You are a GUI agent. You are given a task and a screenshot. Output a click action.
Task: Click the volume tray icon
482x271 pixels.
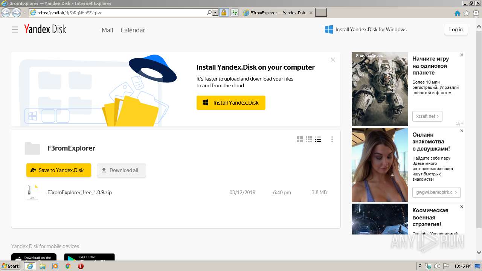[x=437, y=266]
